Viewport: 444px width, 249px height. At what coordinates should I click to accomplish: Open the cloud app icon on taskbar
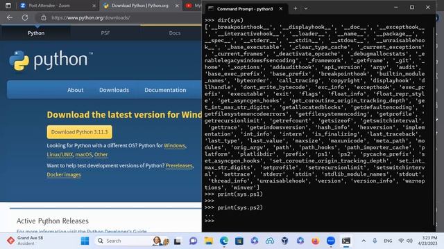[x=270, y=241]
